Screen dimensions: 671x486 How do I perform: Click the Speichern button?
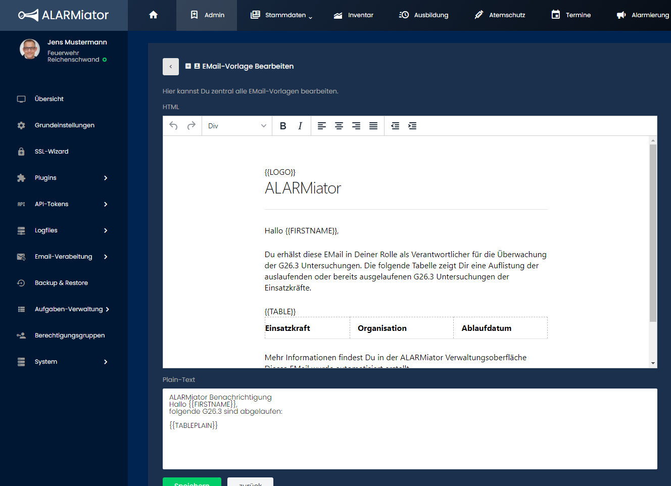[x=192, y=482]
